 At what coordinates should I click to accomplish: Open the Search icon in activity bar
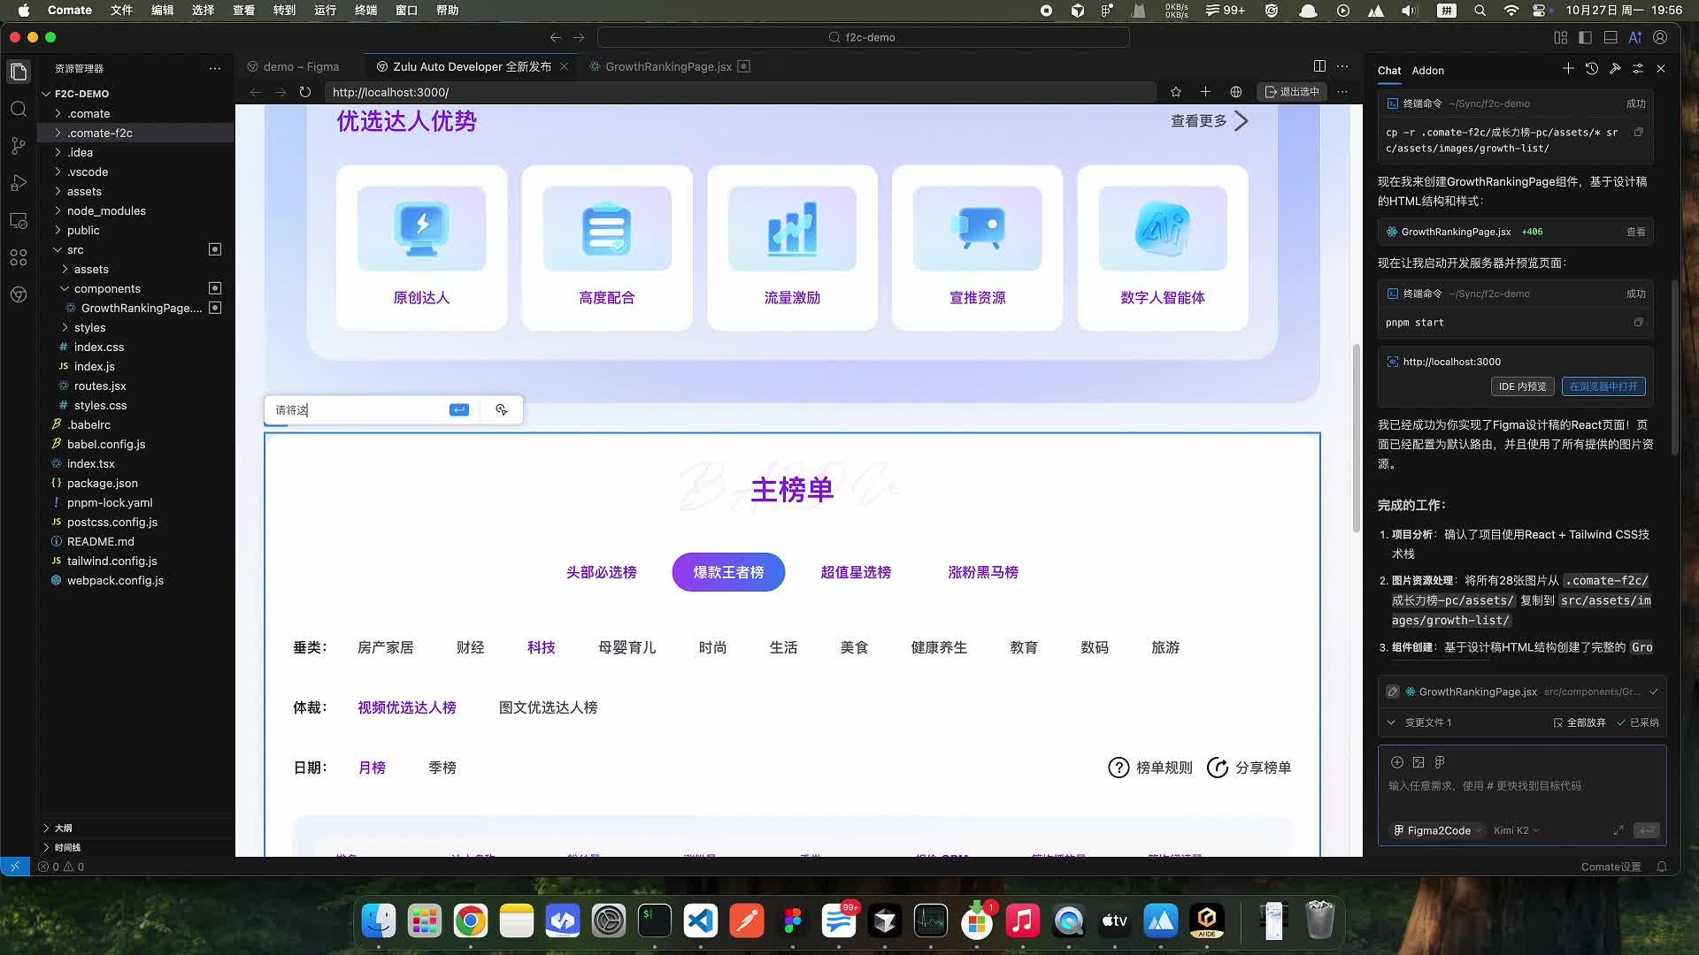click(x=19, y=109)
